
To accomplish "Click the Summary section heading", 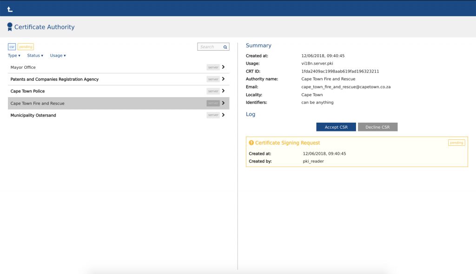I will click(x=258, y=45).
